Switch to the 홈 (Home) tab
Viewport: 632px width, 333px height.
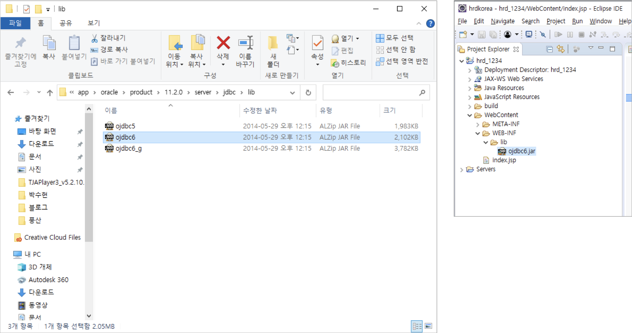41,23
